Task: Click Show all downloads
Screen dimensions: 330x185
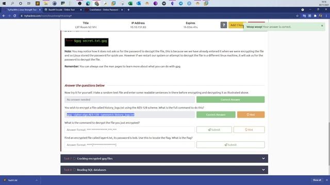Action: click(x=317, y=180)
